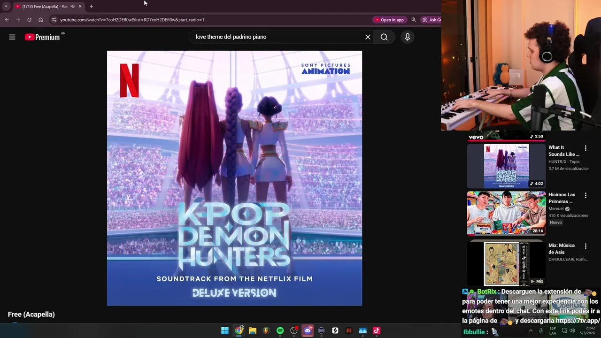The image size is (601, 338).
Task: Open the YouTube guide hamburger menu
Action: coord(12,37)
